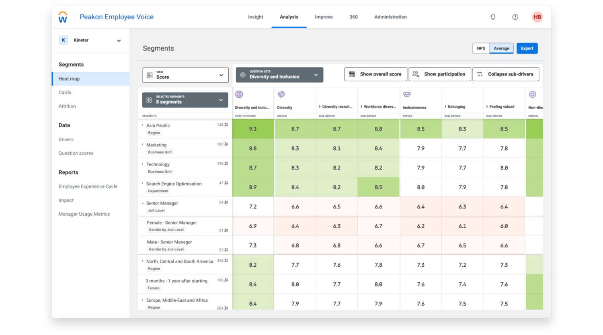The width and height of the screenshot is (603, 335).
Task: Switch to the Analysis tab
Action: pos(289,17)
